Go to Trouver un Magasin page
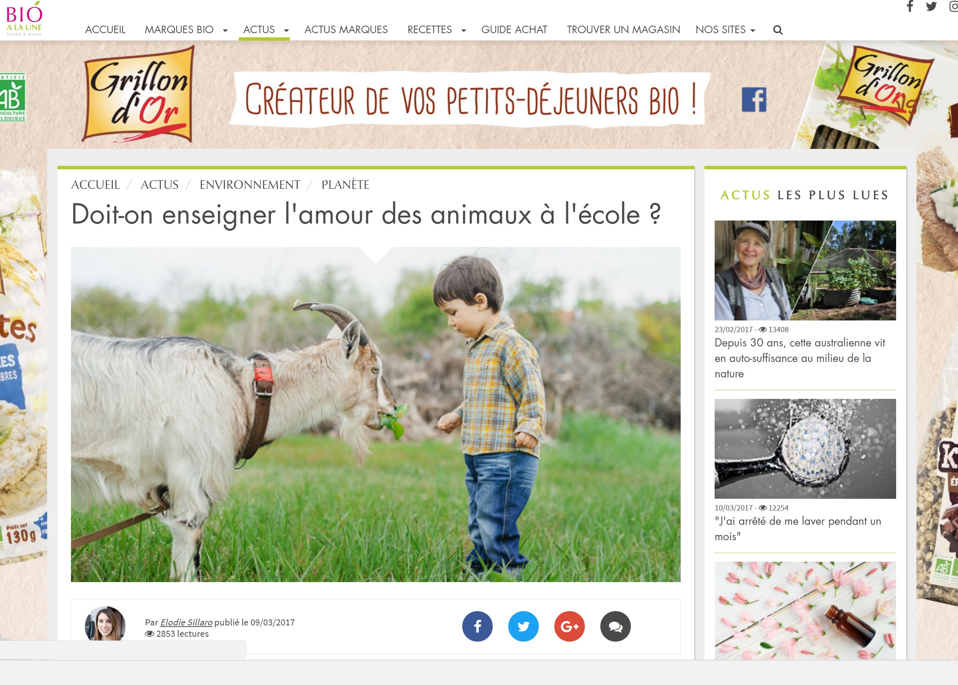The image size is (958, 685). pos(623,29)
